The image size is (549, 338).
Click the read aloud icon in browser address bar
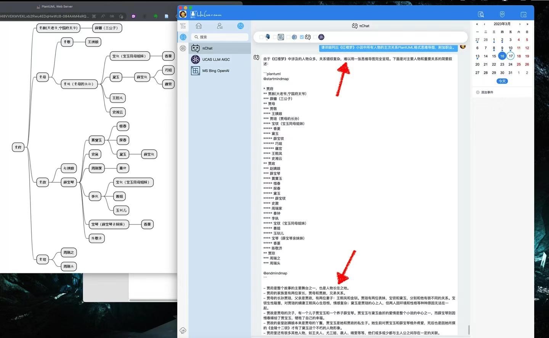[x=103, y=16]
